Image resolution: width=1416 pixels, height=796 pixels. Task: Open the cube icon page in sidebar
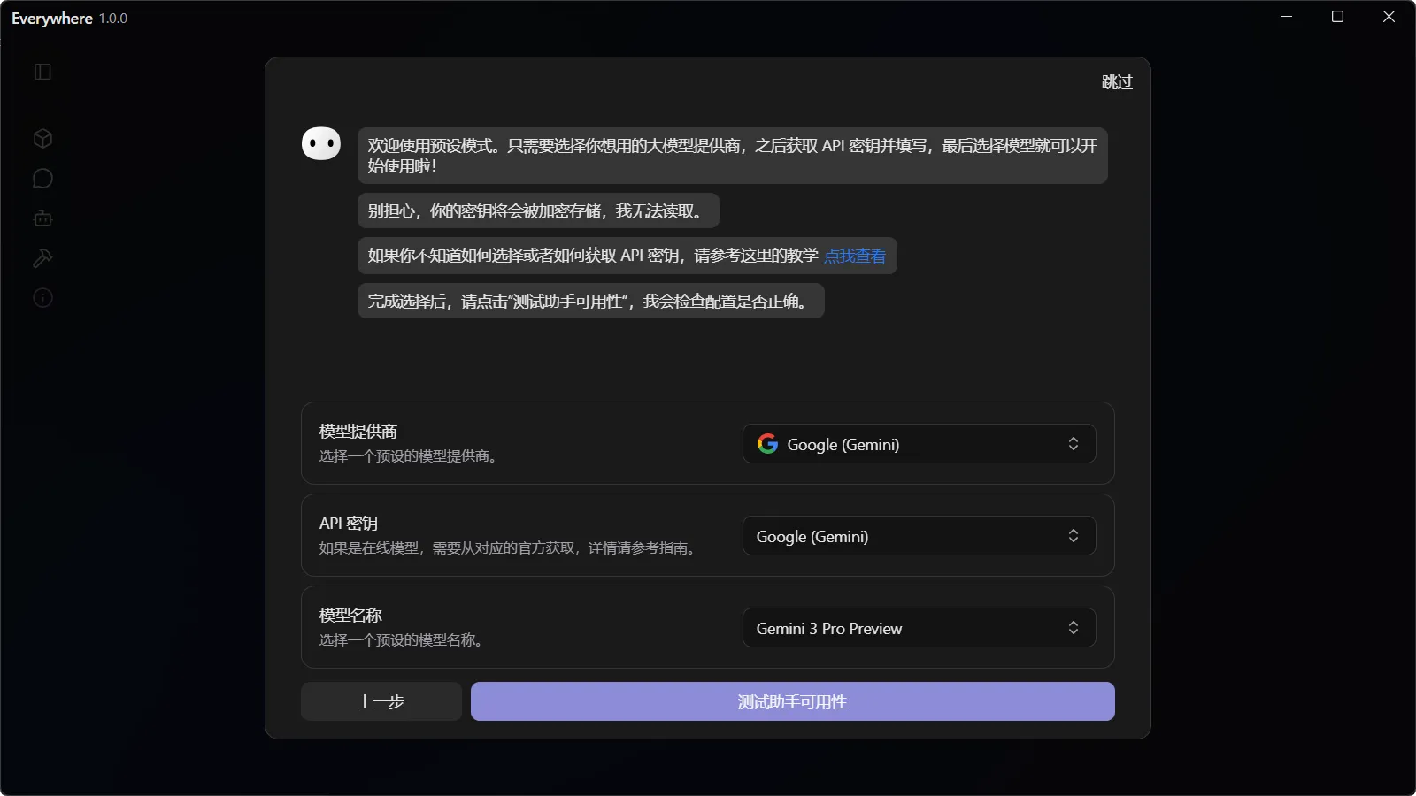click(42, 139)
